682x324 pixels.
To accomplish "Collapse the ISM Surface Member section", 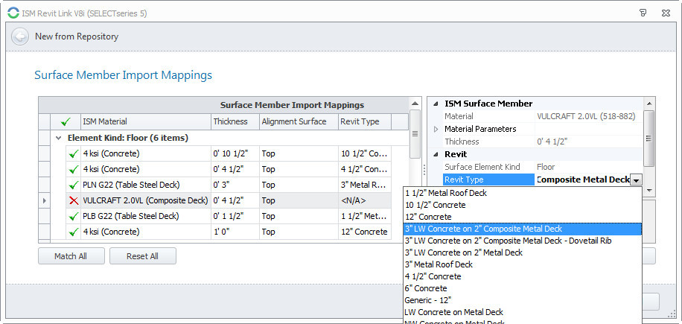I will (x=436, y=104).
